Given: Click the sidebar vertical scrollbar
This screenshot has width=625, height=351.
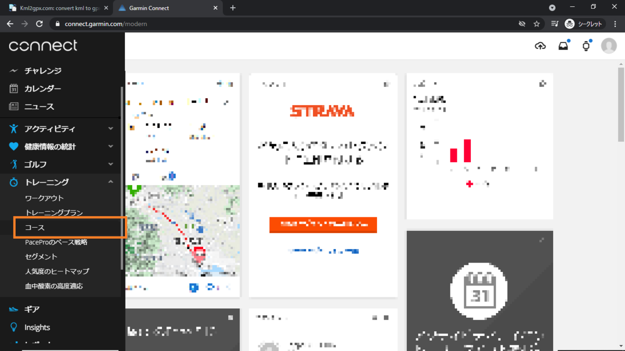Looking at the screenshot, I should pyautogui.click(x=122, y=178).
